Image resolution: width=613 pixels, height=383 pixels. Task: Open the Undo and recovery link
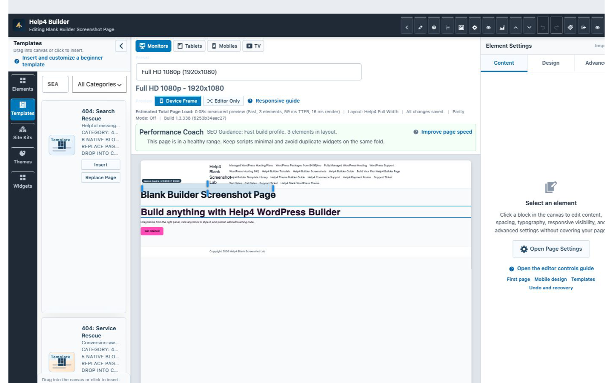(551, 288)
